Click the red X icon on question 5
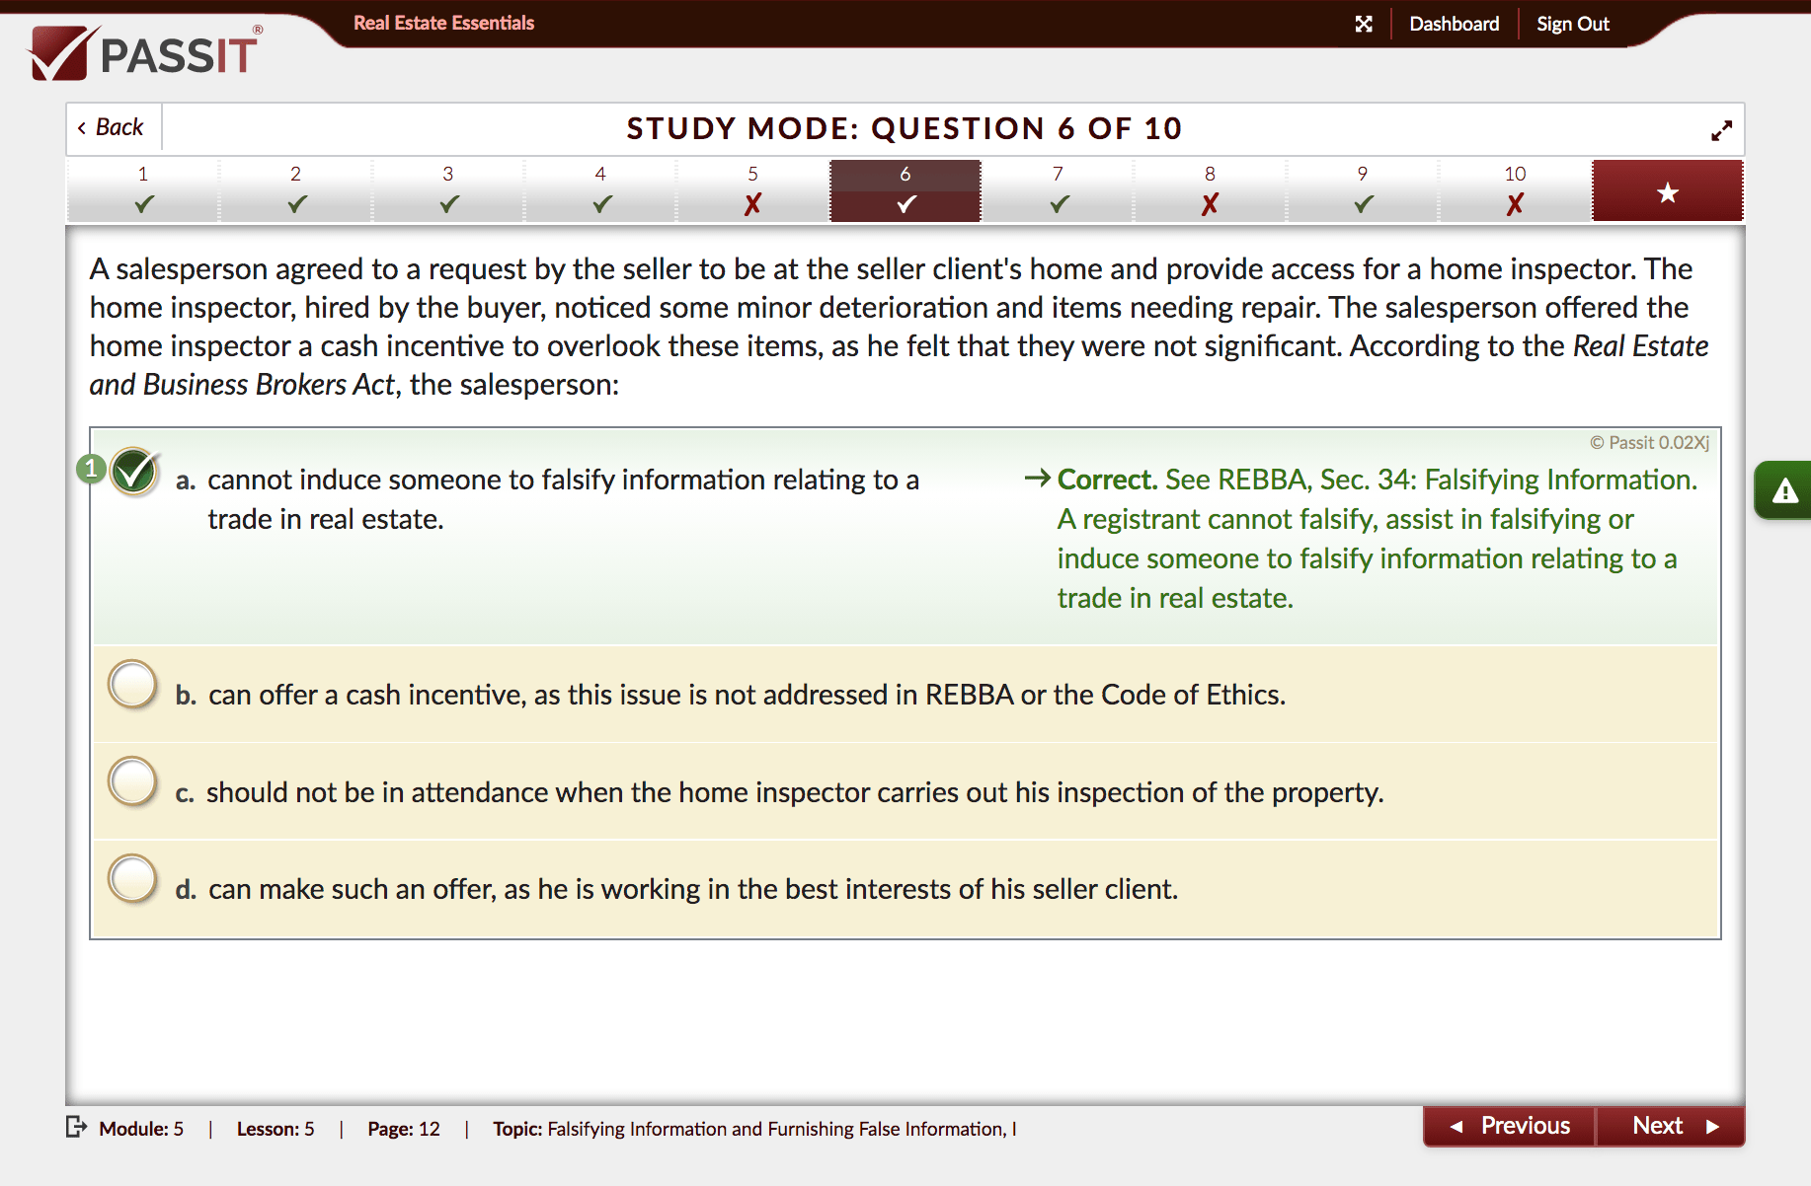Image resolution: width=1811 pixels, height=1186 pixels. [x=752, y=204]
